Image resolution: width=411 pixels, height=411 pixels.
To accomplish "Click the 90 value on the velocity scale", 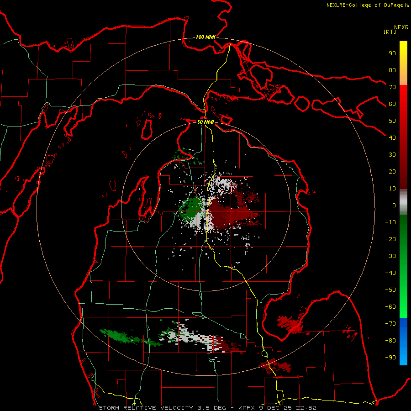I will (392, 53).
